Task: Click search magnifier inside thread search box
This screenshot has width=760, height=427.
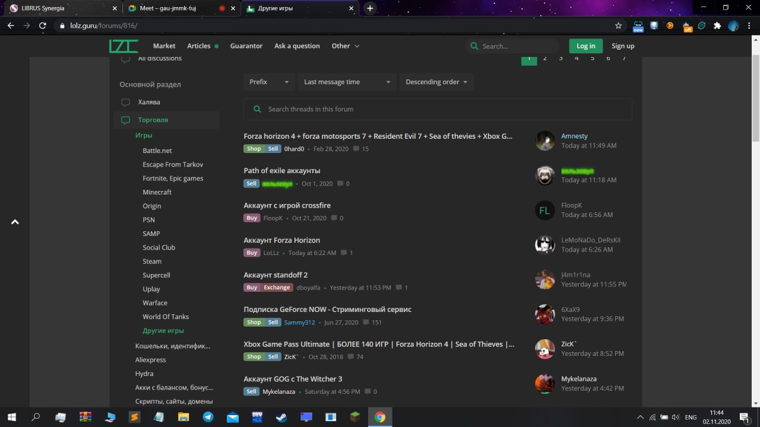Action: tap(257, 109)
